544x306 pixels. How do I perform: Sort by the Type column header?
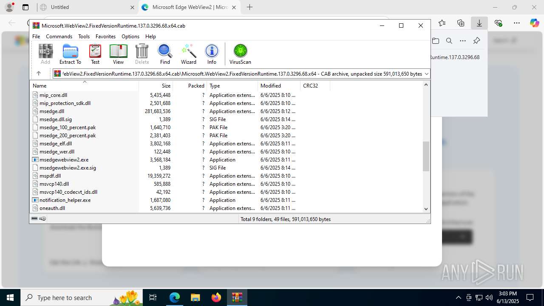click(232, 85)
